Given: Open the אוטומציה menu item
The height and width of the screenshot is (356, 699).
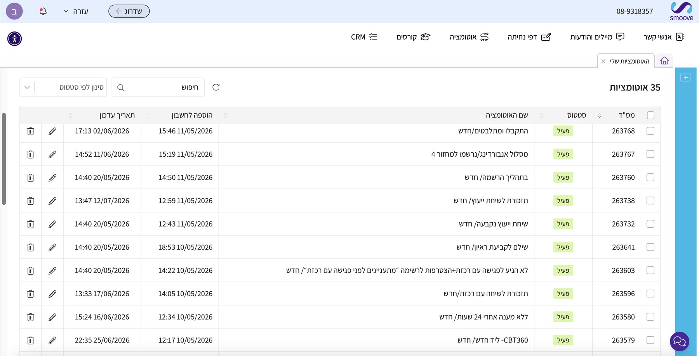Looking at the screenshot, I should tap(469, 37).
